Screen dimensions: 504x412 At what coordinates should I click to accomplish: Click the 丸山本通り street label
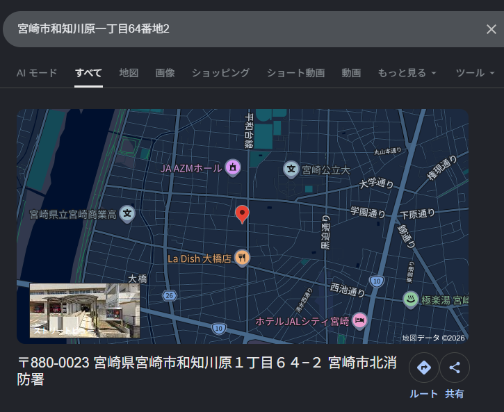388,151
